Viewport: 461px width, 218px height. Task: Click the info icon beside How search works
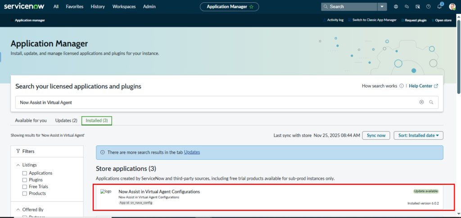point(401,86)
